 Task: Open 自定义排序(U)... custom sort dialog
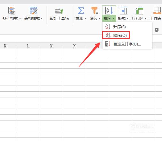coord(127,44)
